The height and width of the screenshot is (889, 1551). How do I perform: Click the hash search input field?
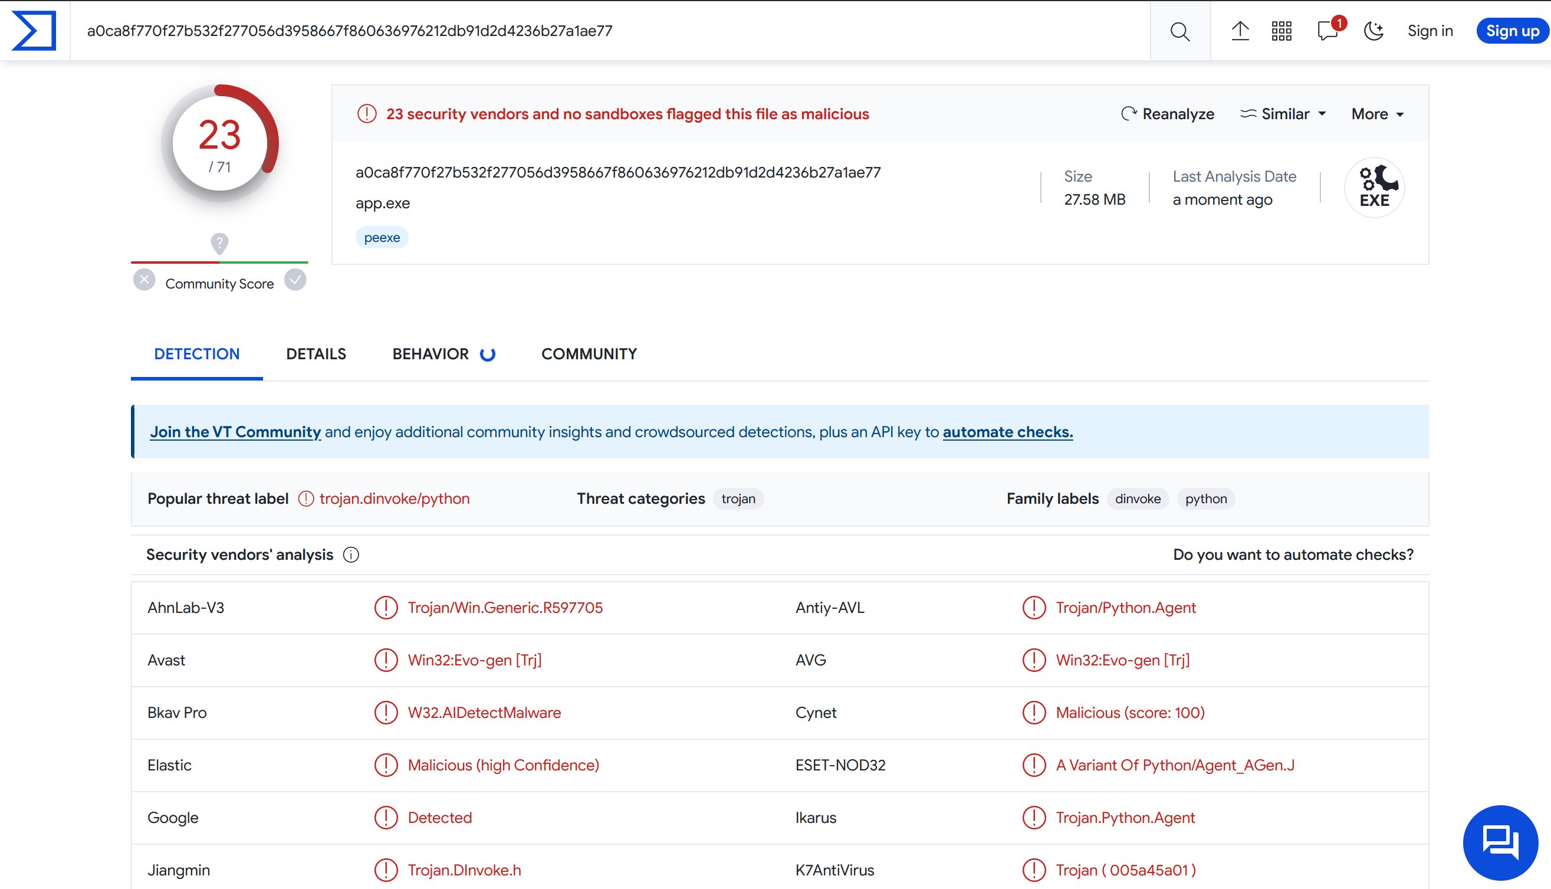(610, 31)
